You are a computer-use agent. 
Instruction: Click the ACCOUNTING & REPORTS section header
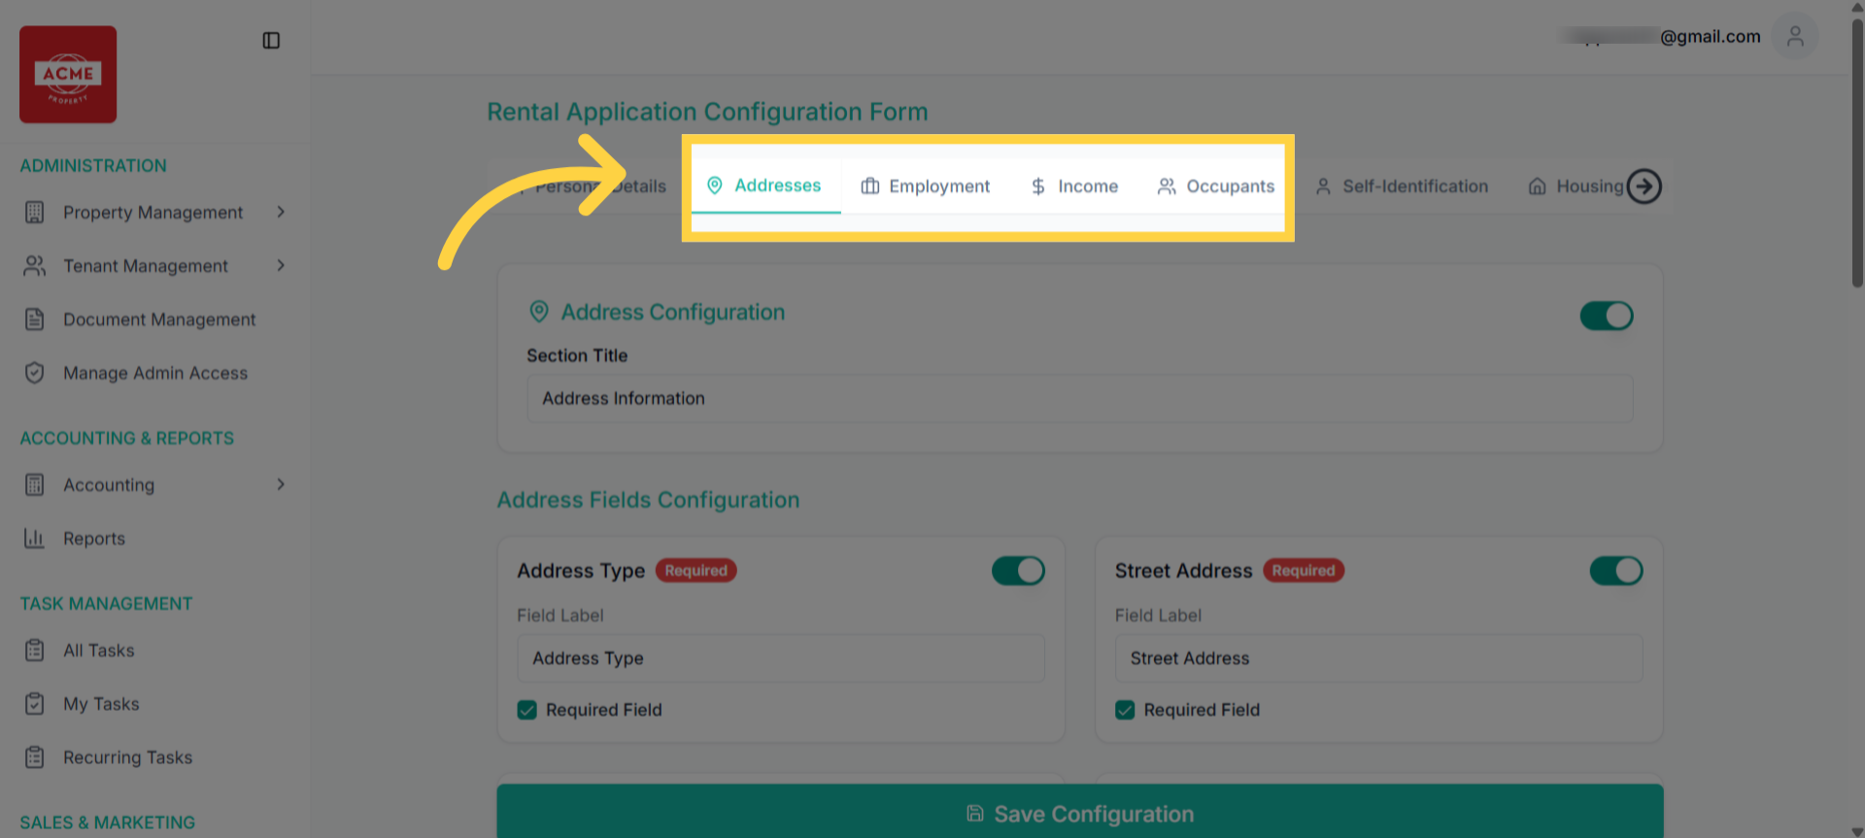[x=127, y=439]
